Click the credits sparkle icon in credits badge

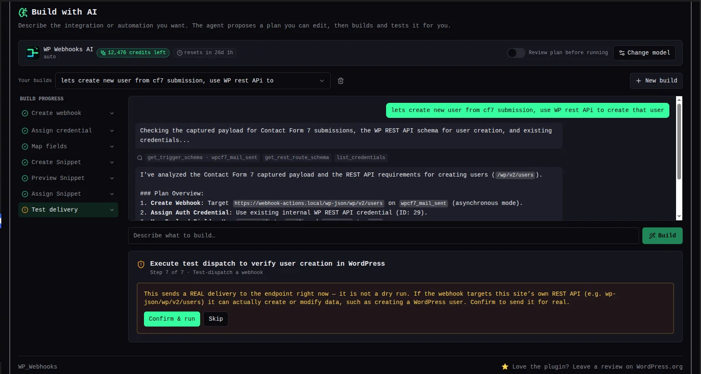[x=103, y=53]
